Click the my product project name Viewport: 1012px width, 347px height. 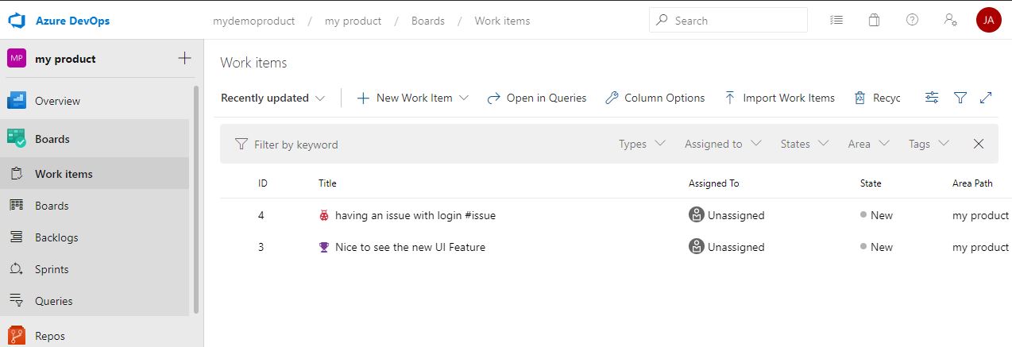coord(65,59)
